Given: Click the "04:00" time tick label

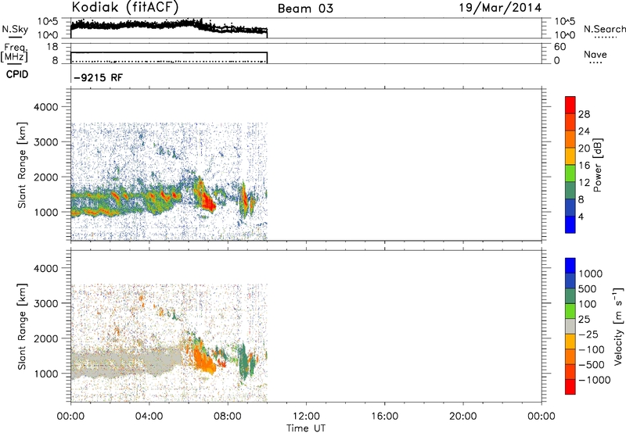Looking at the screenshot, I should pos(149,417).
